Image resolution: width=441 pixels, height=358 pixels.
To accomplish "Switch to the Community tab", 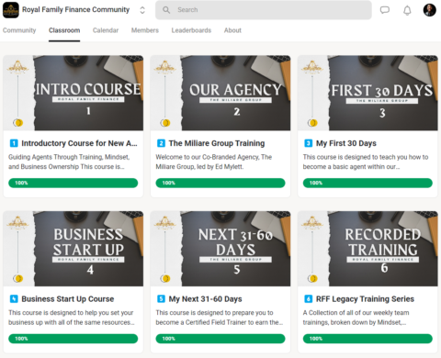I will pos(19,30).
